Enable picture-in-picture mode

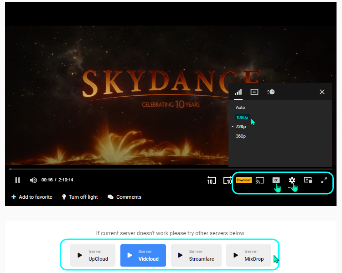[308, 180]
